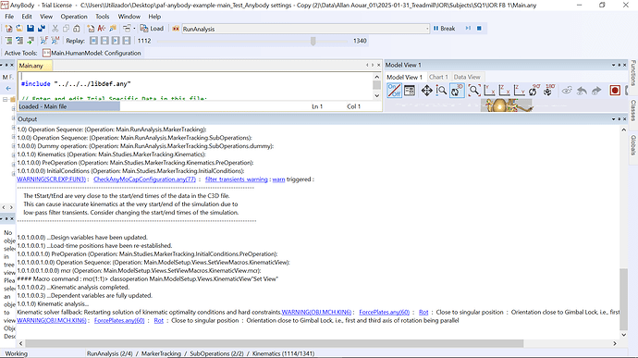638x358 pixels.
Task: Open the Output panel options dropdown arrow
Action: (x=613, y=119)
